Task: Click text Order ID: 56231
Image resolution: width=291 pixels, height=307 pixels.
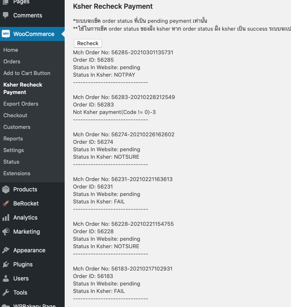Action: [x=93, y=186]
